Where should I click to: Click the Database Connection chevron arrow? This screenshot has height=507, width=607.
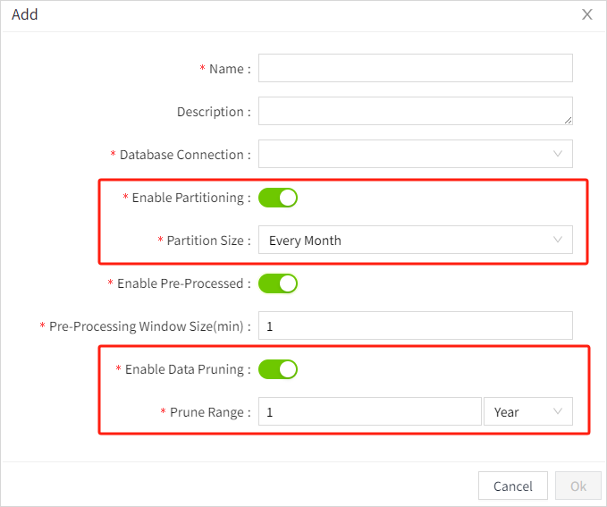click(558, 154)
